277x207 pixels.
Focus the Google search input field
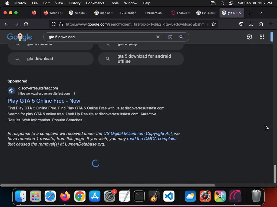pyautogui.click(x=101, y=37)
